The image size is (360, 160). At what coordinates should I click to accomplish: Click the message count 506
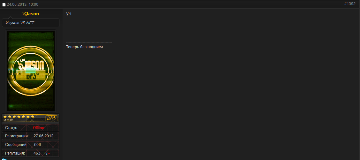[x=37, y=145]
